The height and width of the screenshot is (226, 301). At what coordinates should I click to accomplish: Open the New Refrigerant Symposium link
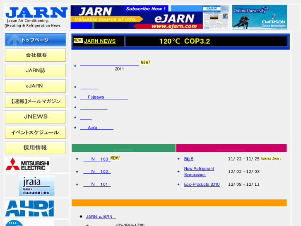tap(199, 172)
